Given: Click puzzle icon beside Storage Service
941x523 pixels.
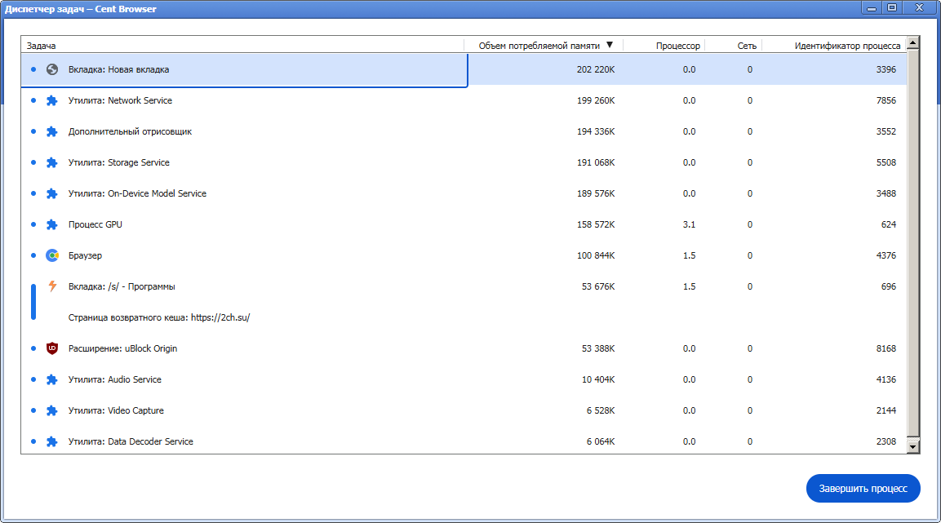Looking at the screenshot, I should click(52, 162).
